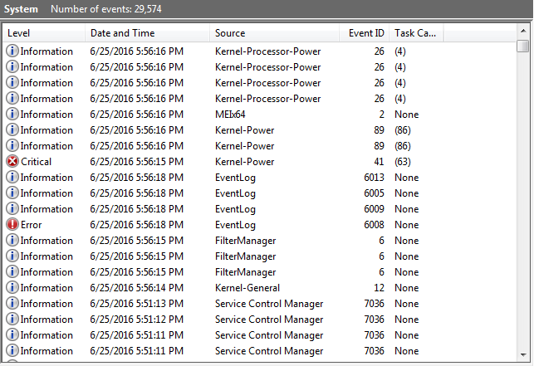
Task: Sort the list by the Level column
Action: coord(44,33)
